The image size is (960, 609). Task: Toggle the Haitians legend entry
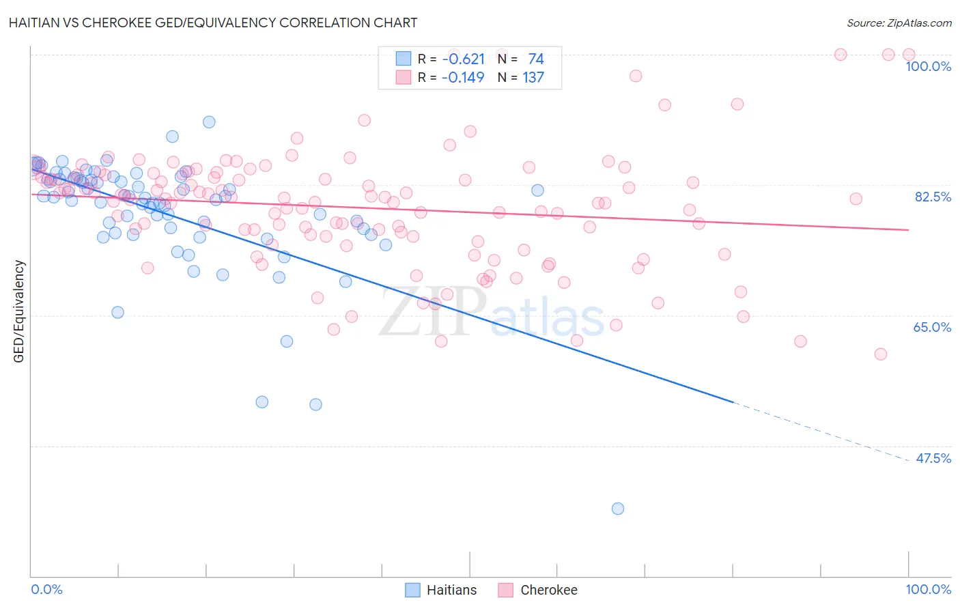(x=441, y=590)
